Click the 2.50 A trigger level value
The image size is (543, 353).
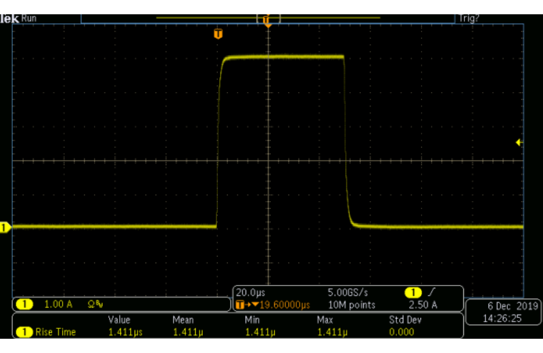coord(423,305)
